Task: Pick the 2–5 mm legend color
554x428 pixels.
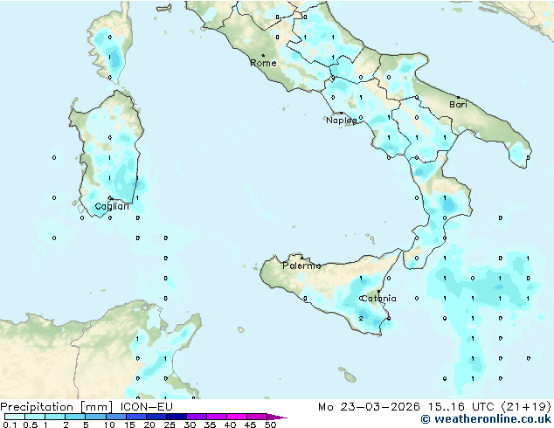Action: [75, 417]
